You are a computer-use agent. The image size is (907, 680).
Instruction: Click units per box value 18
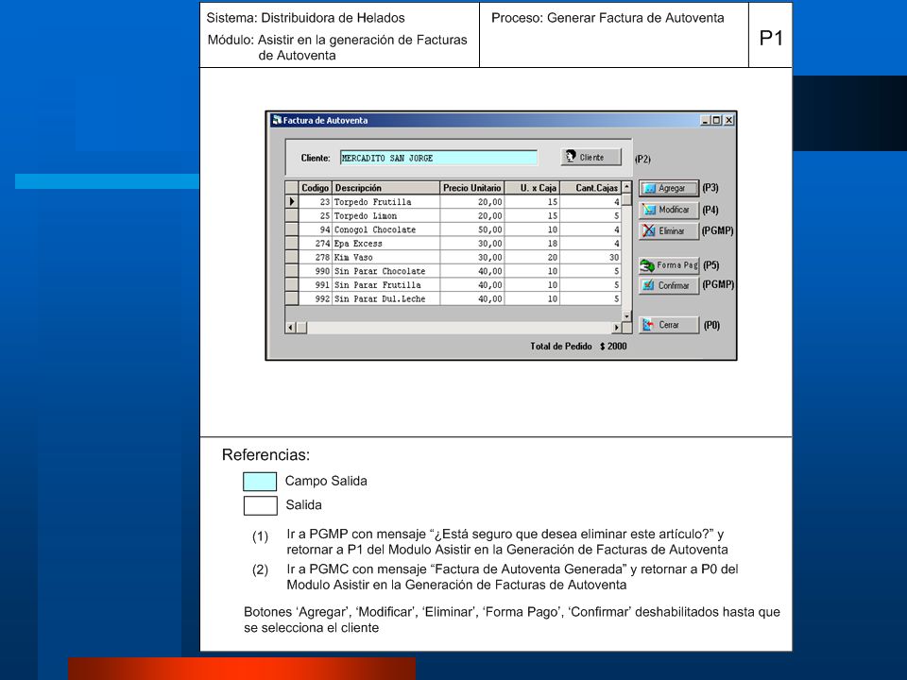[x=532, y=244]
